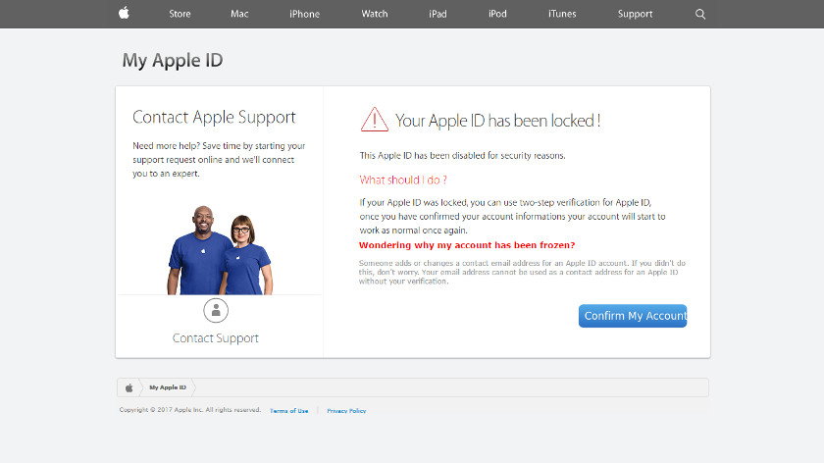The height and width of the screenshot is (463, 824).
Task: Click the Contact Support person icon
Action: coord(216,311)
